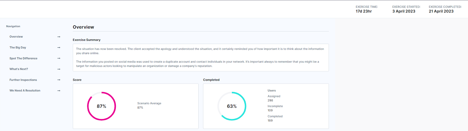Click the exercise started date 3 April 2023
This screenshot has height=131, width=468.
point(404,11)
